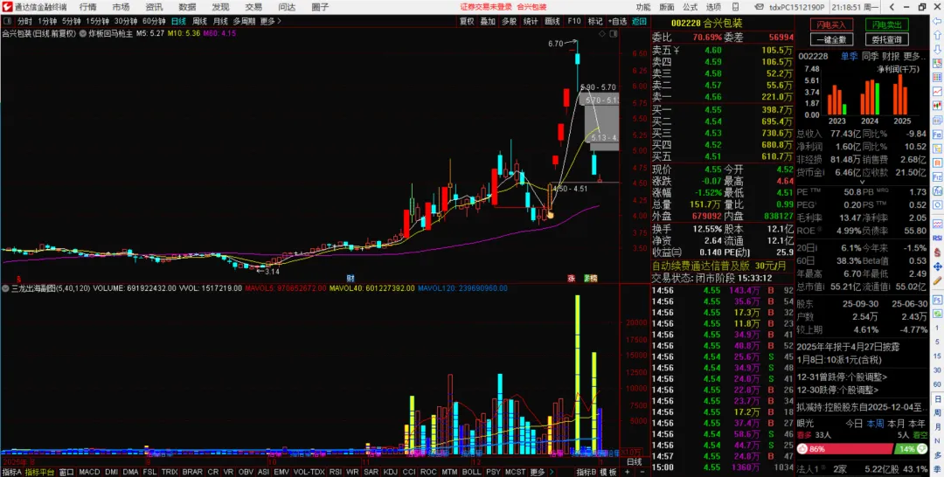
Task: Open 更多.. in the financial panel
Action: point(913,56)
